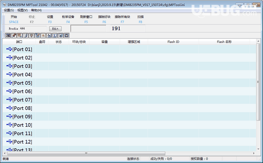Click the sigma sum icon in the small toolbar

[55, 35]
